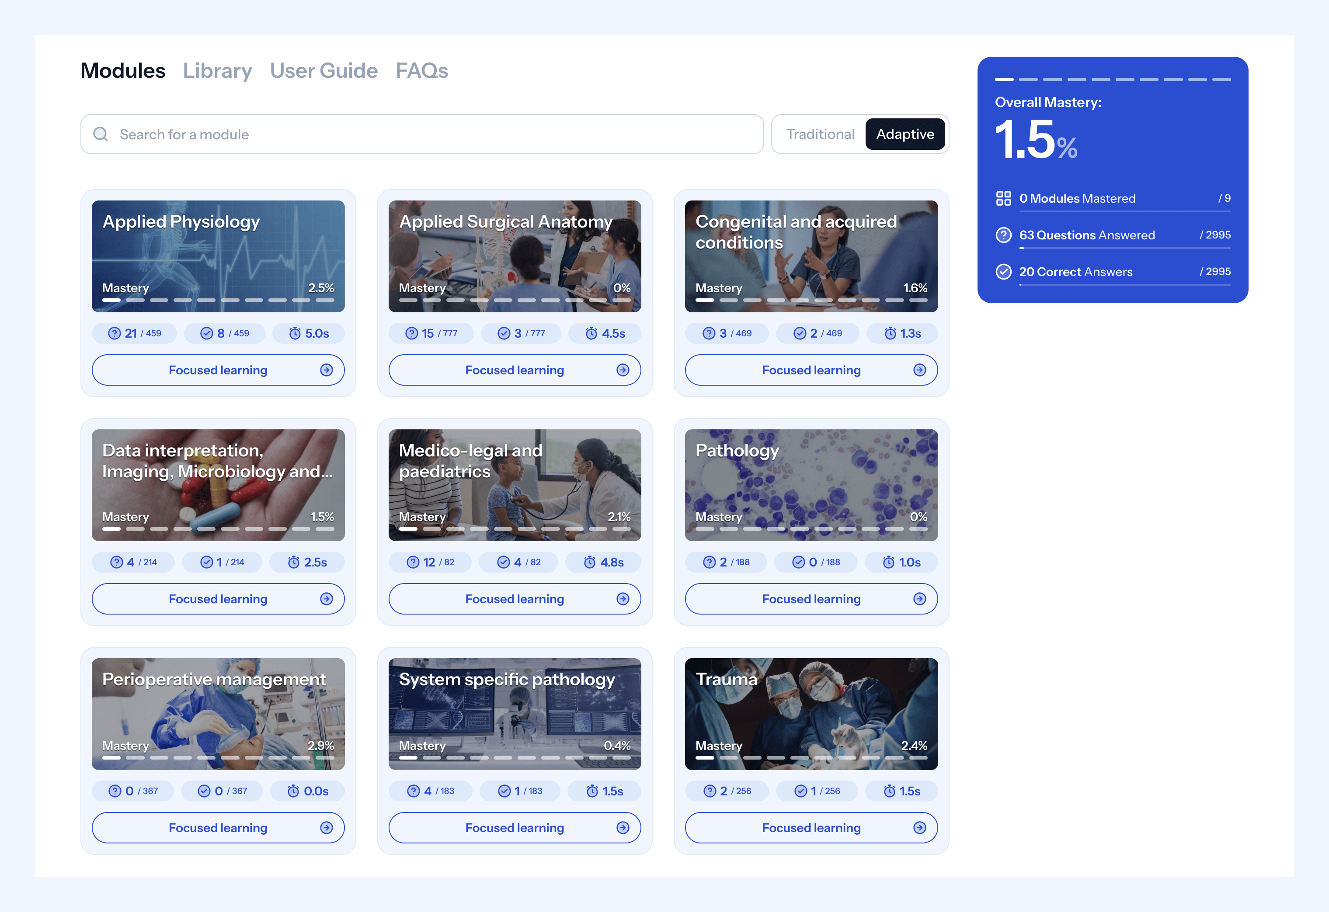Click Applied Surgical Anatomy timer icon
Screen dimensions: 1329x912
[x=591, y=333]
